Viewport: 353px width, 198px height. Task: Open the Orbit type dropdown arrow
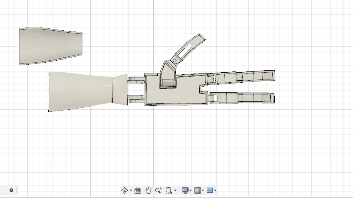tap(131, 190)
